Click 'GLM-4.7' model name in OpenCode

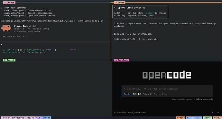coord(137,94)
